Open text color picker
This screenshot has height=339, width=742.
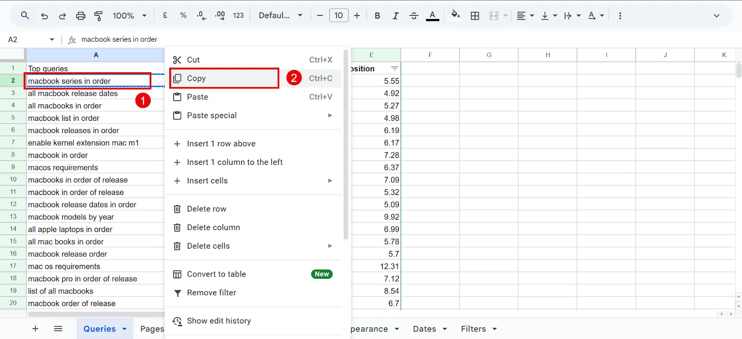[432, 16]
